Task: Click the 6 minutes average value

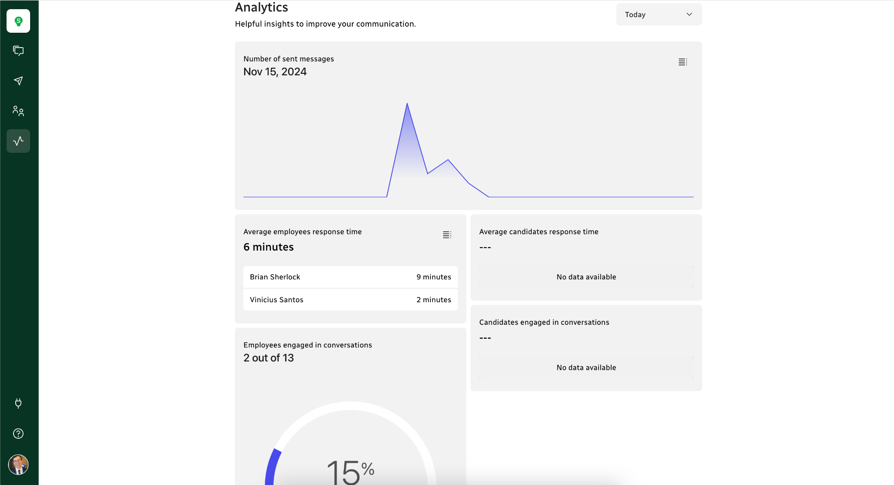Action: click(x=268, y=247)
